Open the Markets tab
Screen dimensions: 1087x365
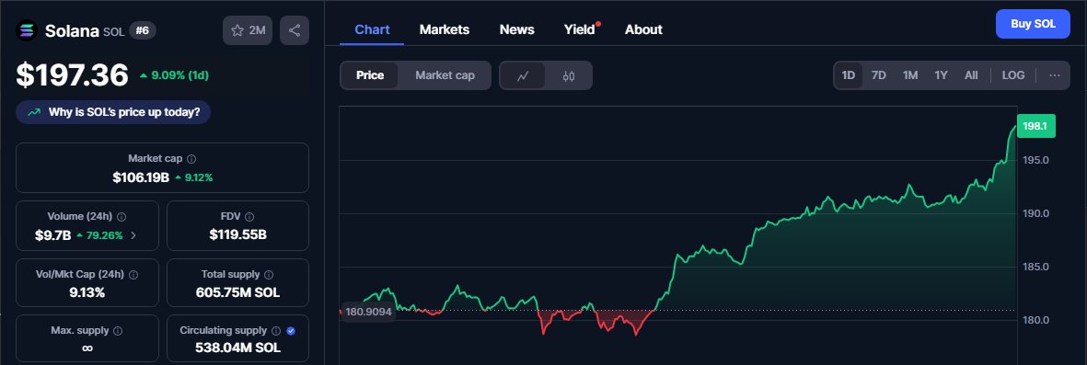[445, 29]
